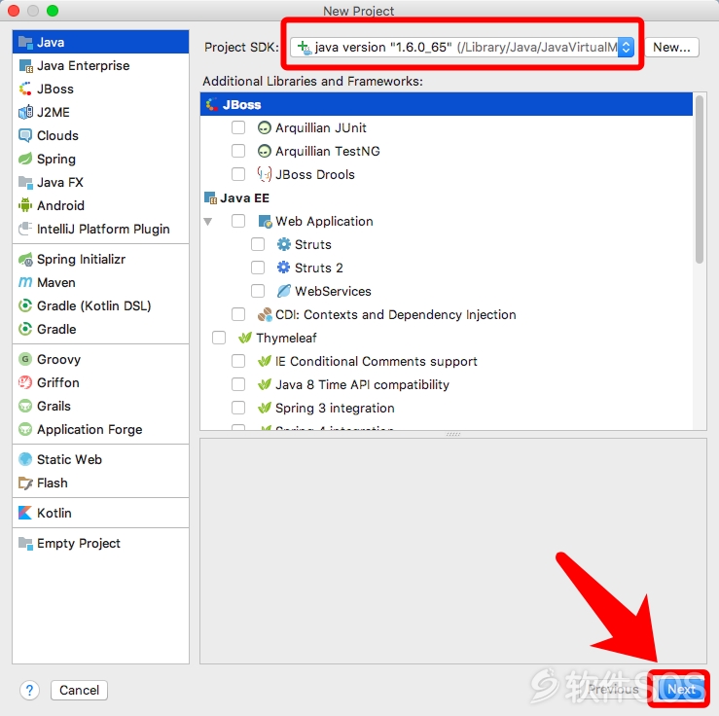Select the Java EE group label

(244, 198)
